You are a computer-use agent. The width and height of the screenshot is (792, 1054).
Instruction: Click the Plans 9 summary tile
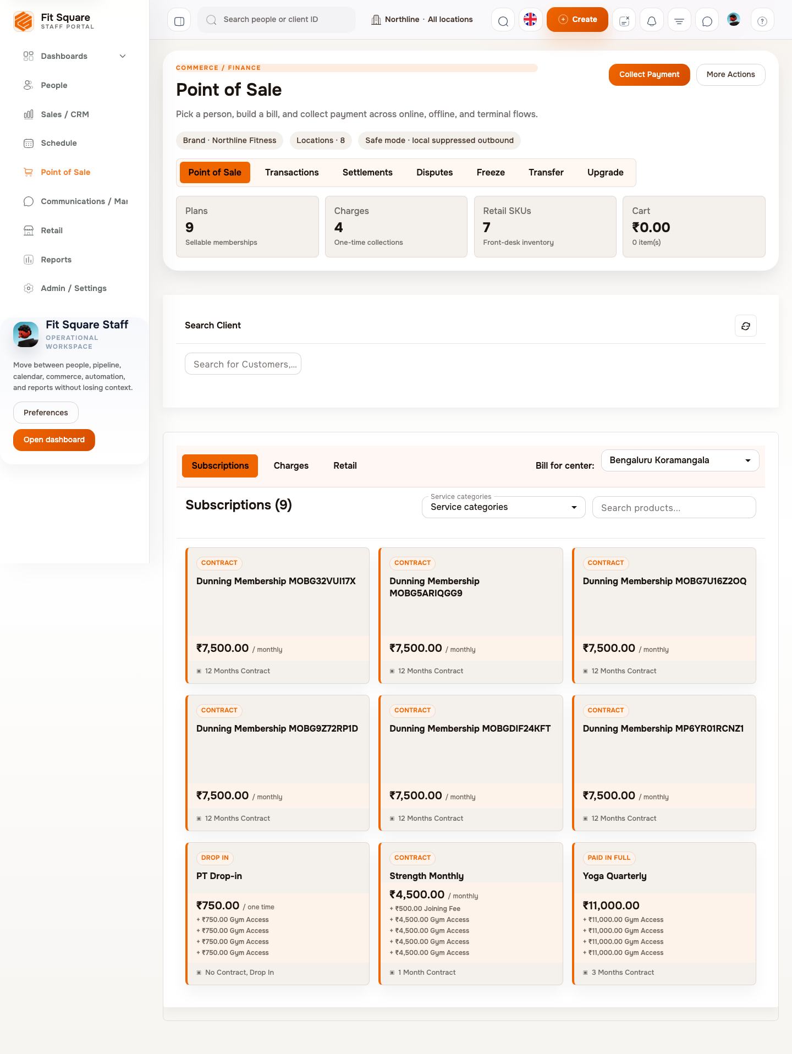pos(248,227)
